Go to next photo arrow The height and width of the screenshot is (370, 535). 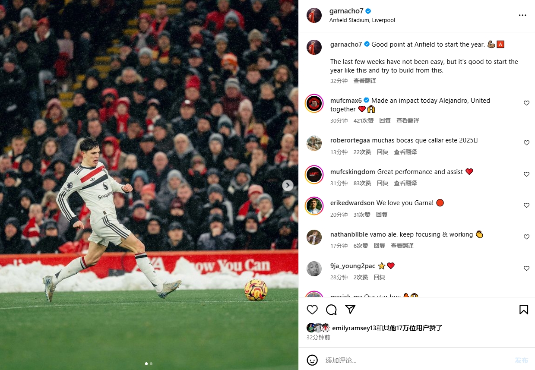[x=288, y=185]
